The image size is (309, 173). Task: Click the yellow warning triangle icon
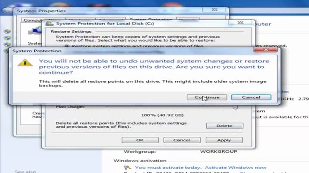click(25, 63)
